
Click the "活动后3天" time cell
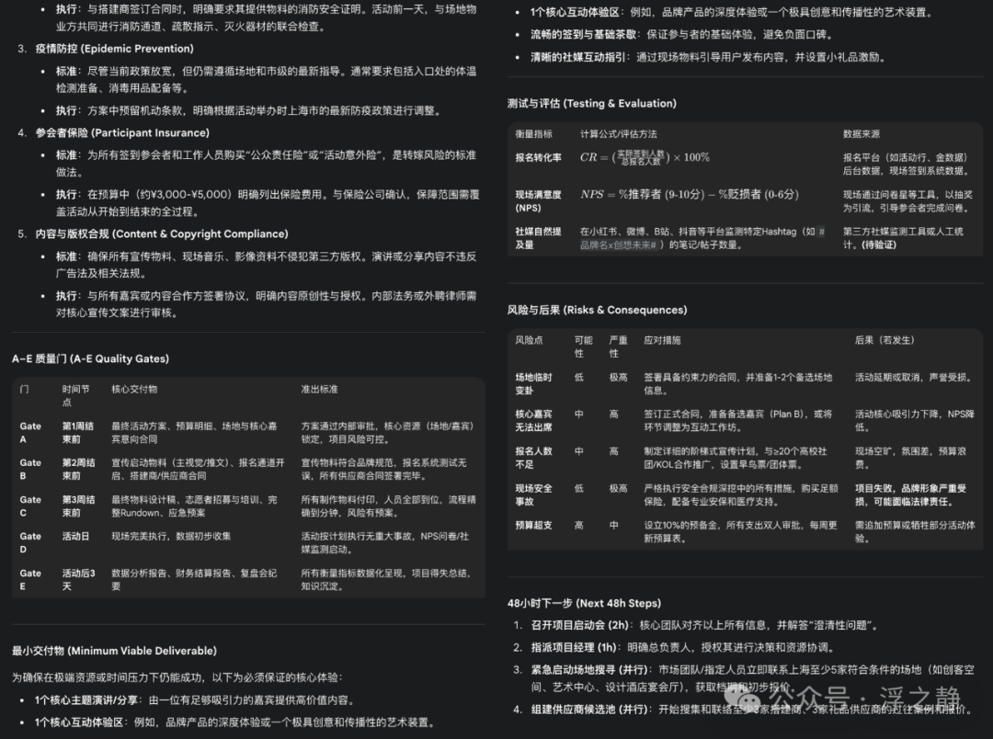pos(78,579)
